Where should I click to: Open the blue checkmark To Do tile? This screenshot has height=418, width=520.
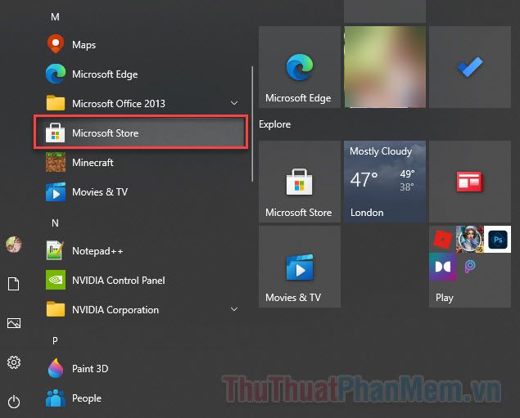tap(470, 67)
